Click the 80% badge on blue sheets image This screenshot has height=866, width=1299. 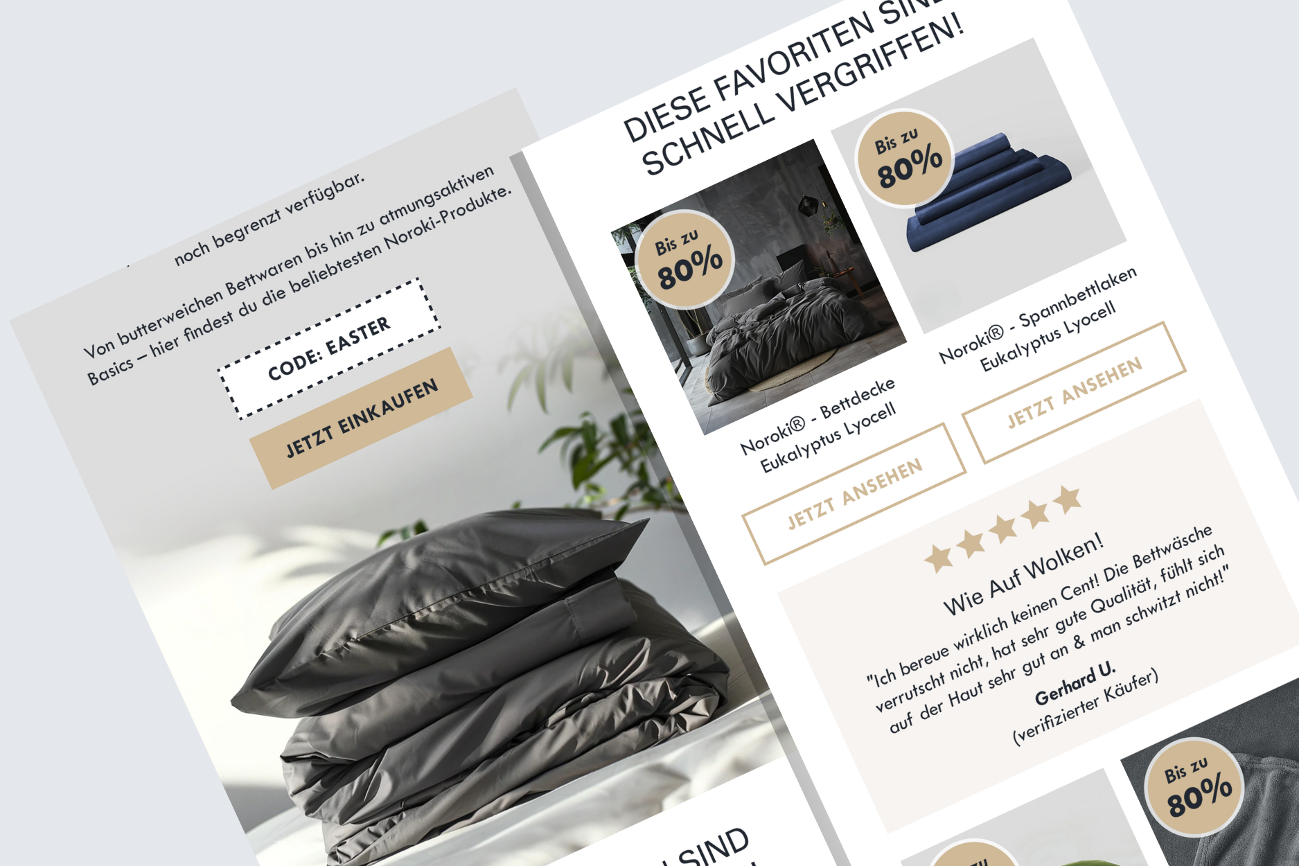904,158
